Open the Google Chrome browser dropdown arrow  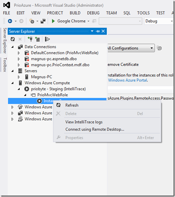[88, 21]
